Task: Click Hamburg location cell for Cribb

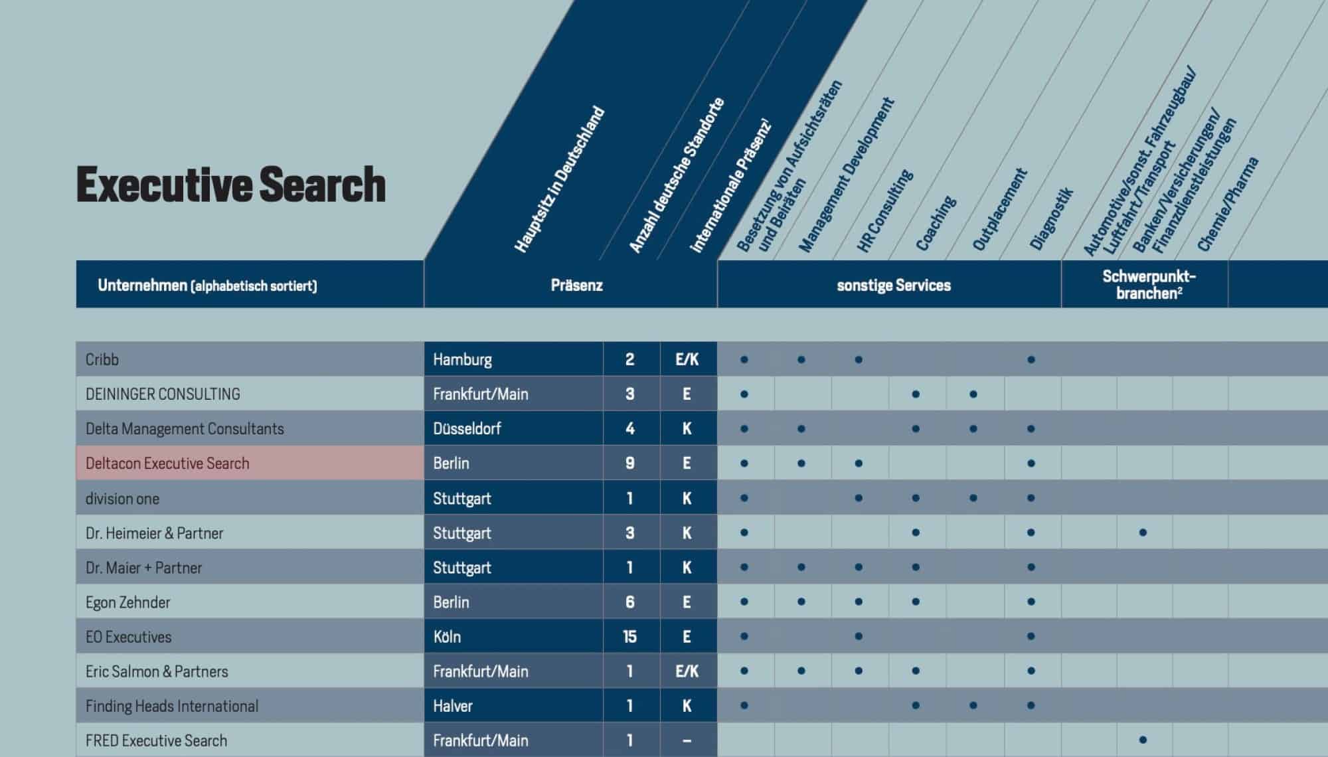Action: 462,360
